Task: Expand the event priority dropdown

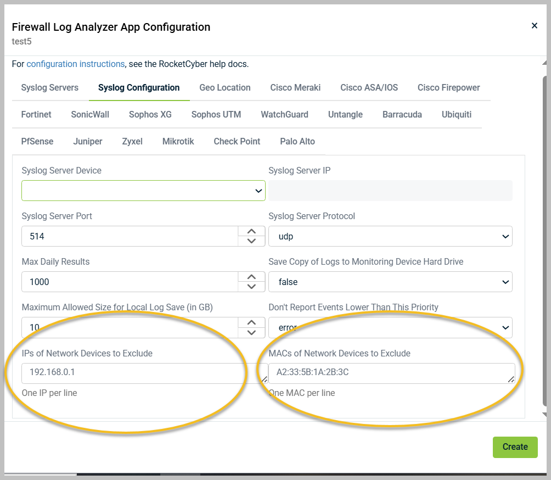Action: point(390,327)
